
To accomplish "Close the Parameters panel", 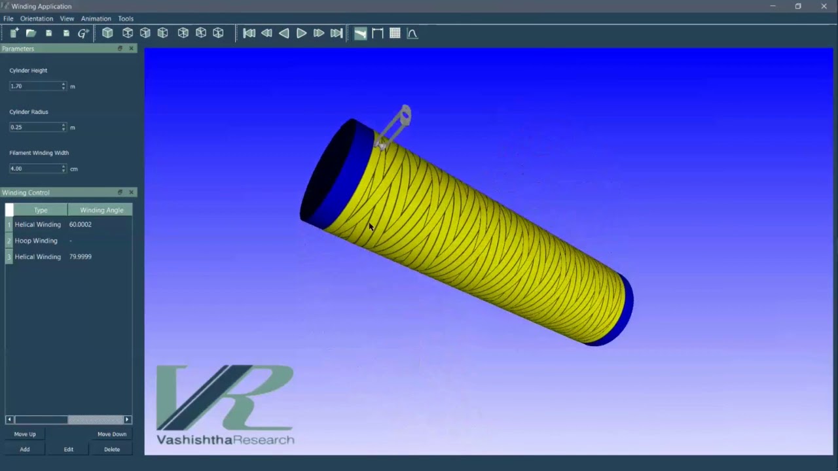I will pyautogui.click(x=131, y=48).
